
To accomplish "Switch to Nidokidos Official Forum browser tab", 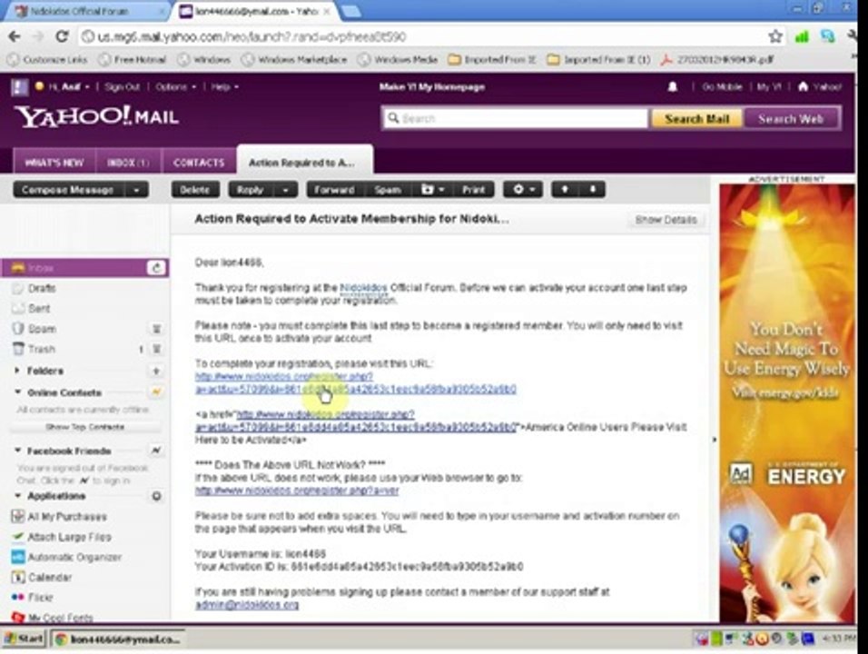I will (88, 11).
